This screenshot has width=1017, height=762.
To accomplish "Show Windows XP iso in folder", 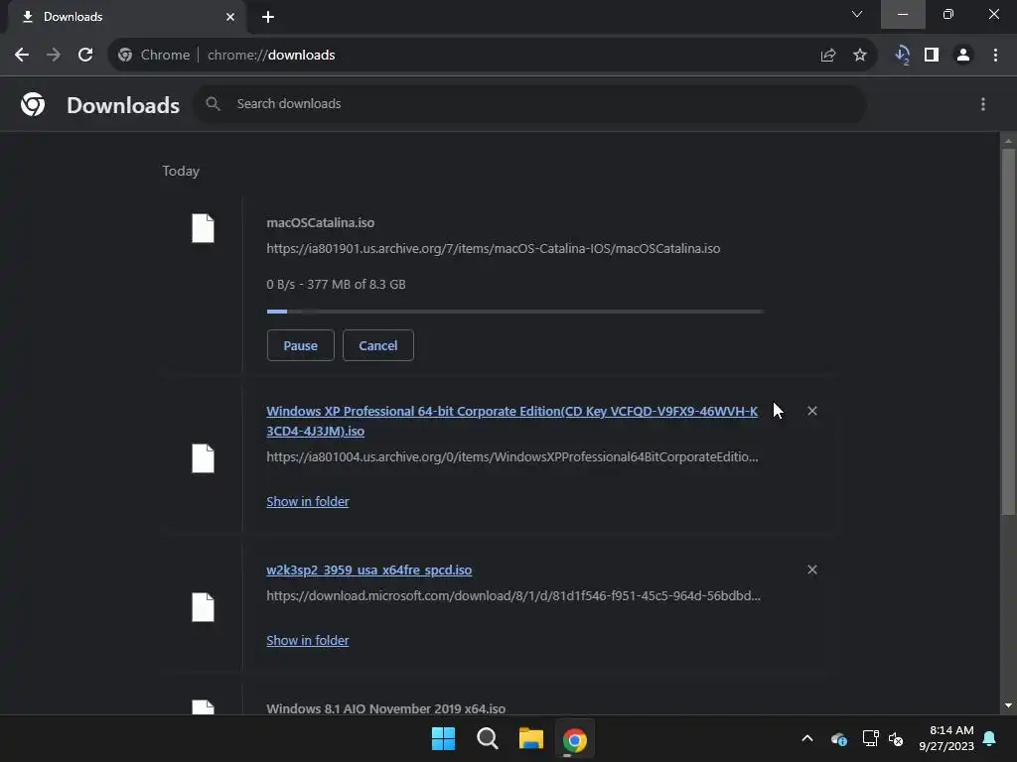I will pos(308,501).
